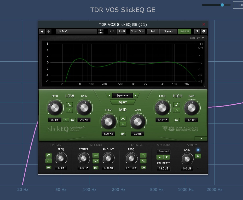The image size is (243, 200).
Task: Toggle auto gain A button
Action: [x=198, y=156]
